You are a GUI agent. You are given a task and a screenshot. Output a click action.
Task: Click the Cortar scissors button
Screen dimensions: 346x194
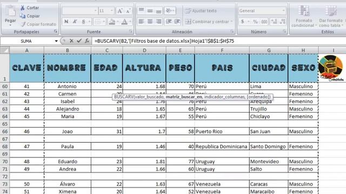point(30,8)
